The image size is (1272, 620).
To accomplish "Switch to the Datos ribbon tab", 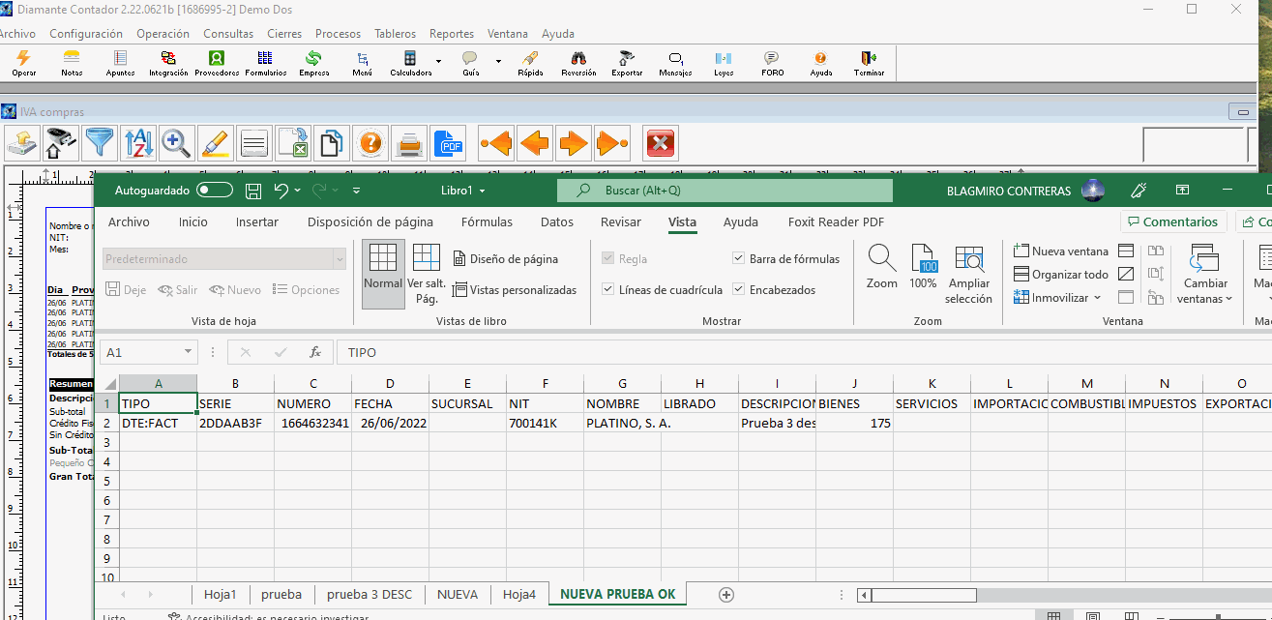I will 557,222.
